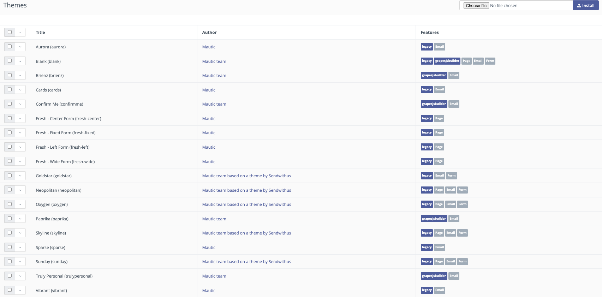
Task: Click the Page badge on Blank row
Action: tap(466, 61)
